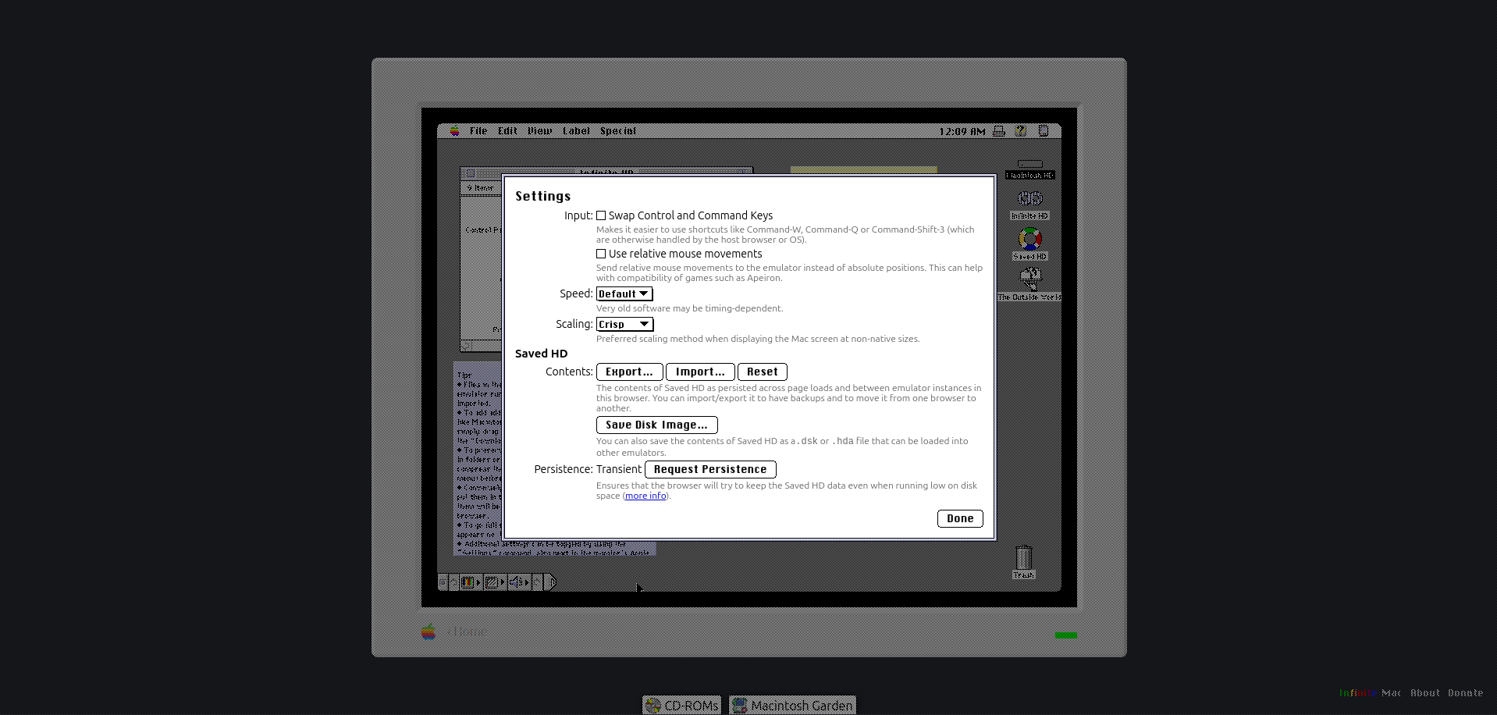Select the Saved HD lifesaver icon
The image size is (1497, 715).
[x=1029, y=239]
